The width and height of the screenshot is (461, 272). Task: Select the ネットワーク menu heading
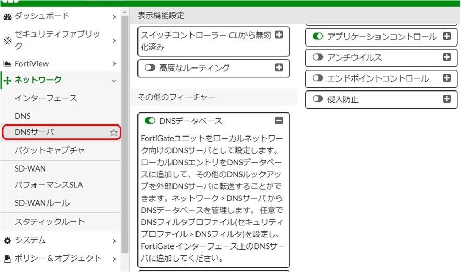pos(60,80)
